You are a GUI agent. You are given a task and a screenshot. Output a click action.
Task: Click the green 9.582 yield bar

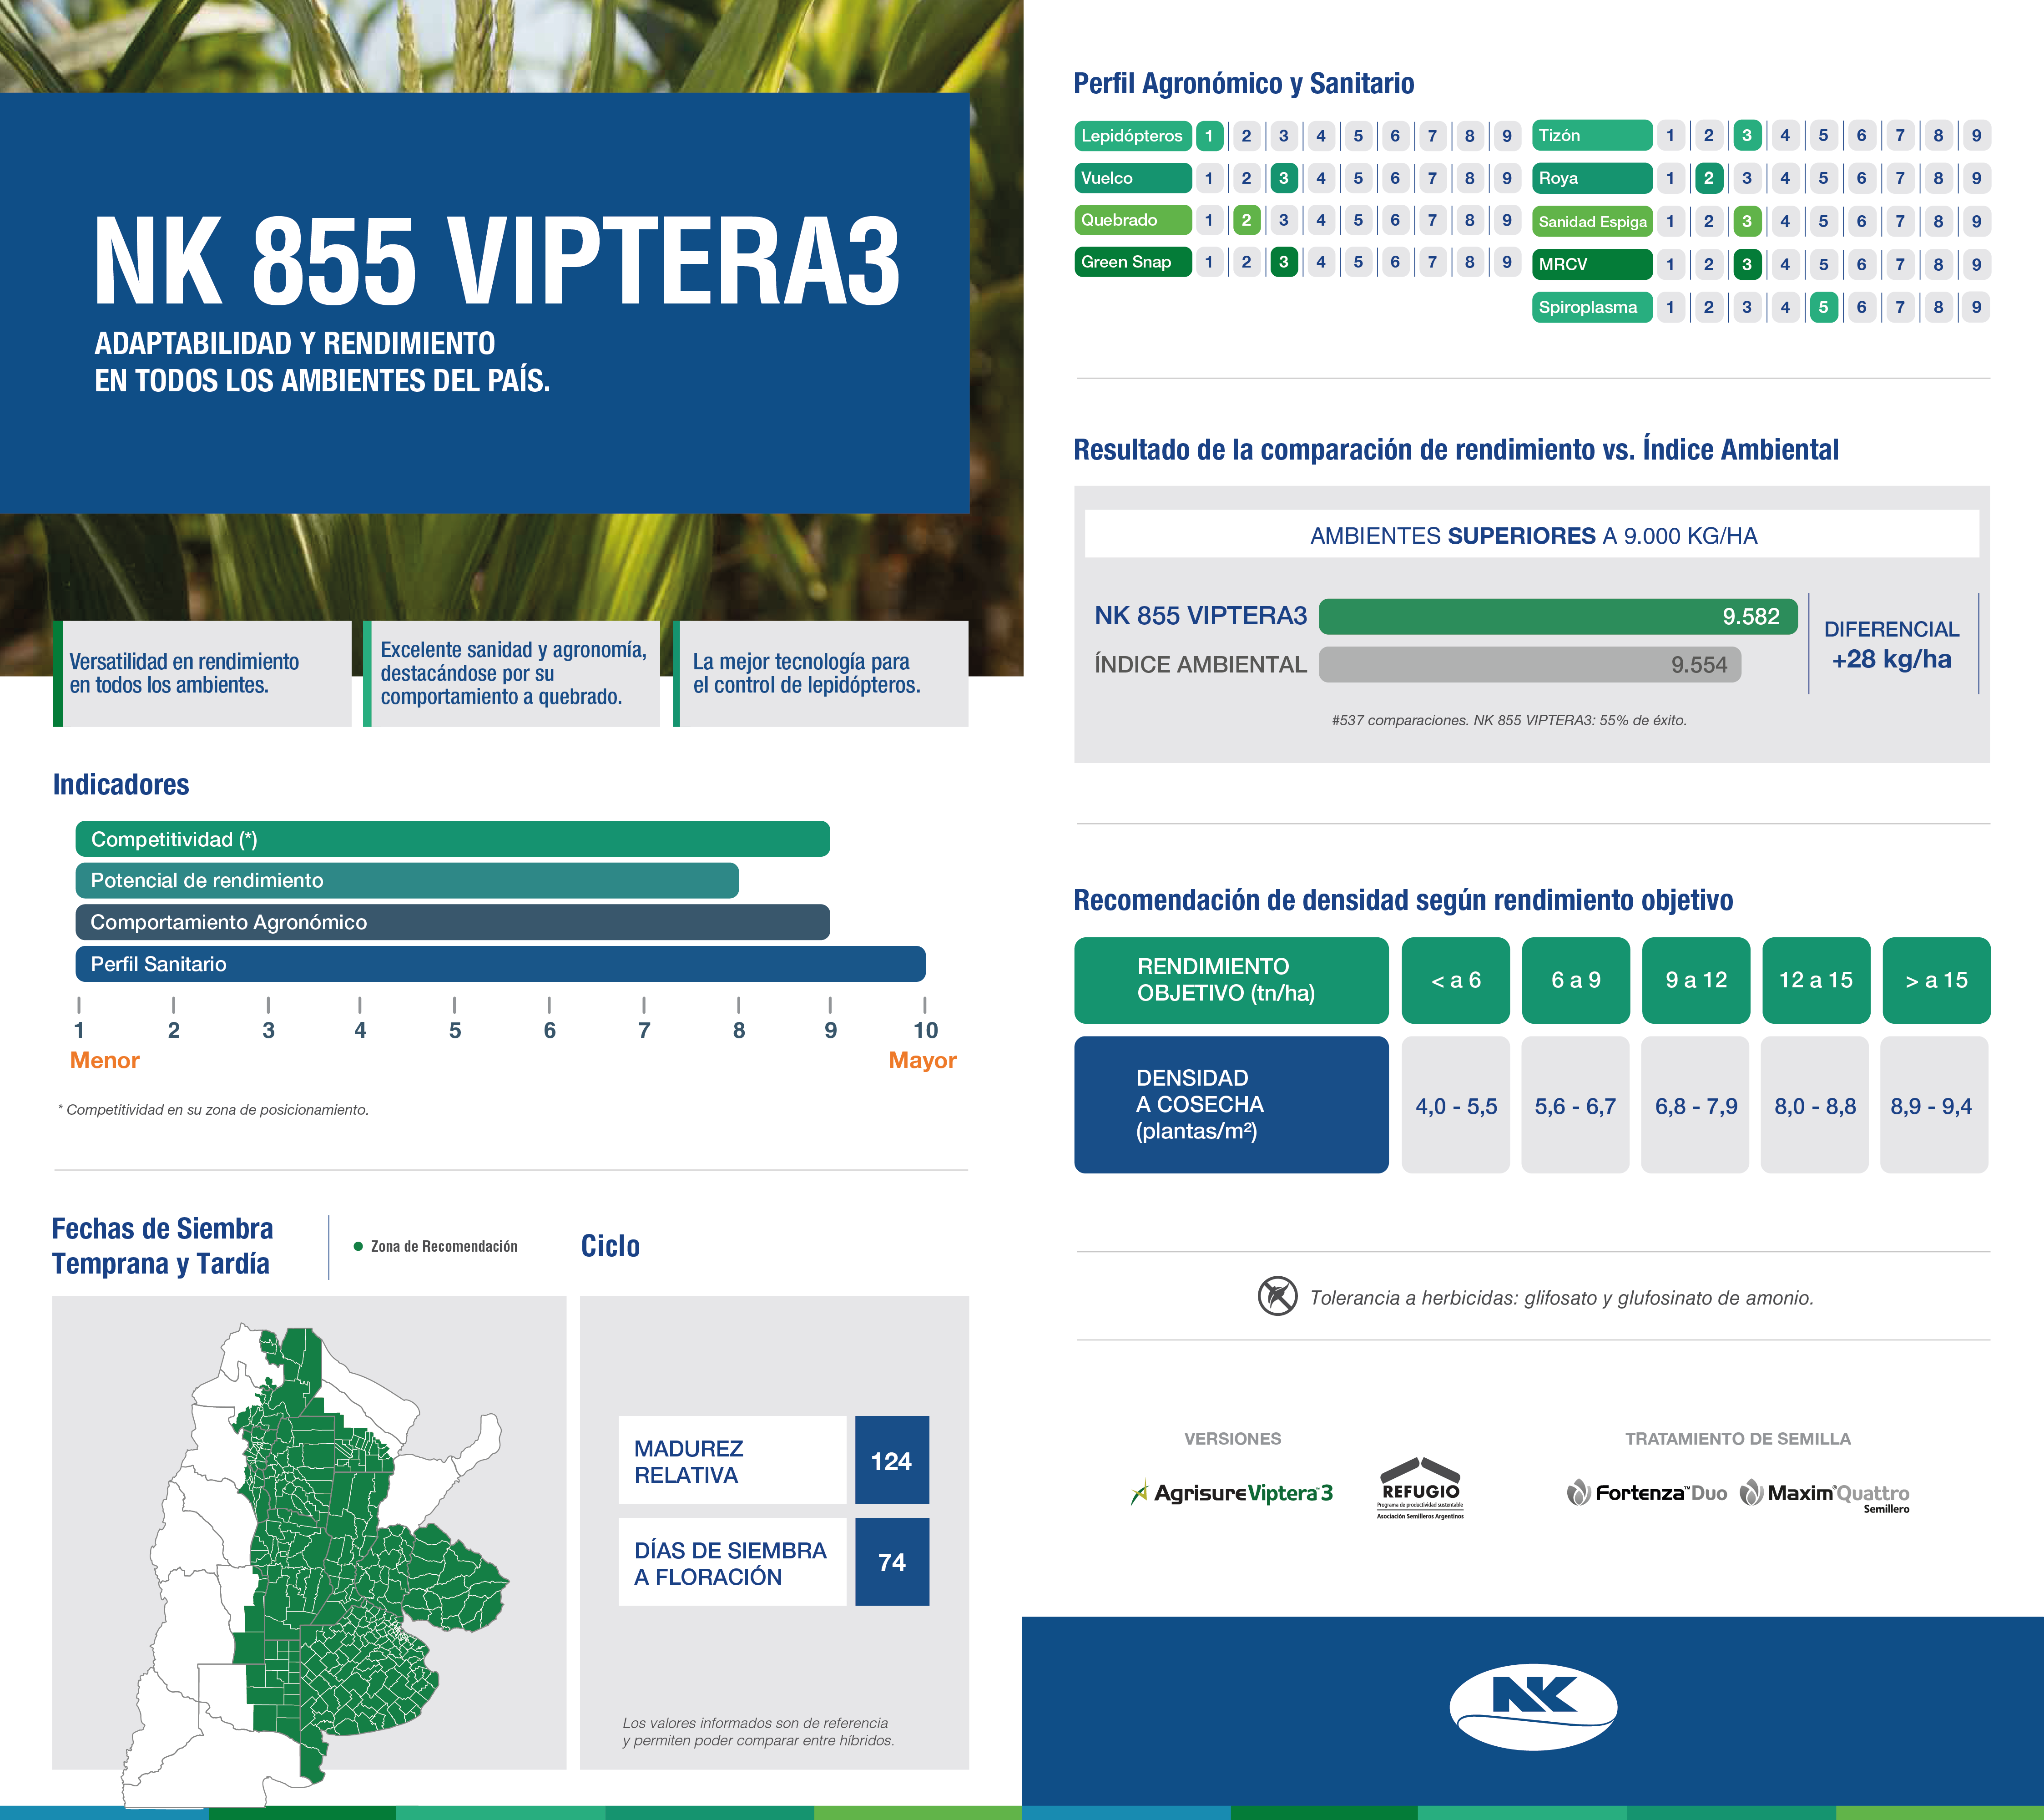coord(1558,616)
